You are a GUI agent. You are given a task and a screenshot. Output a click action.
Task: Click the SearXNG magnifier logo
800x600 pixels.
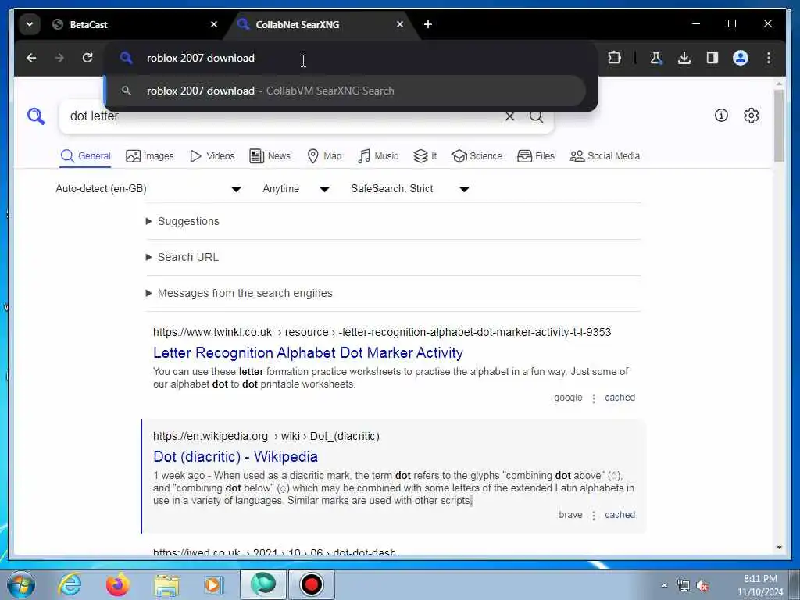pyautogui.click(x=36, y=116)
